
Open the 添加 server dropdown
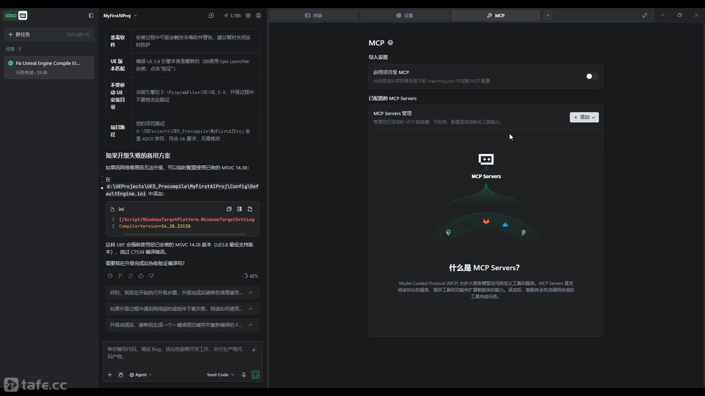[x=584, y=117]
